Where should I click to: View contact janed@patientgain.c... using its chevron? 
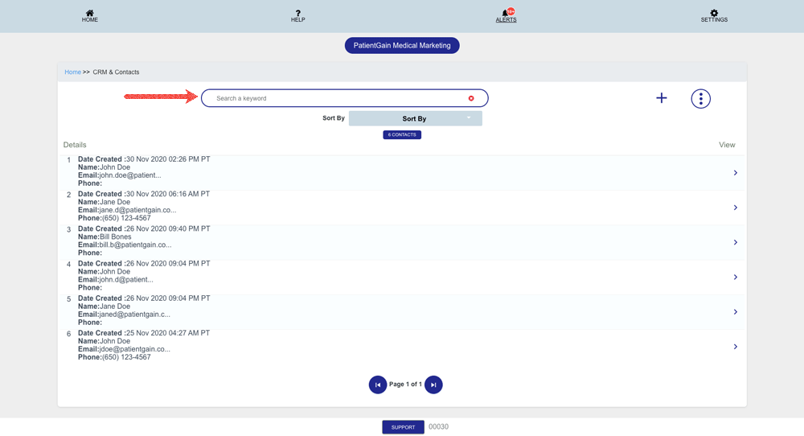pos(736,312)
